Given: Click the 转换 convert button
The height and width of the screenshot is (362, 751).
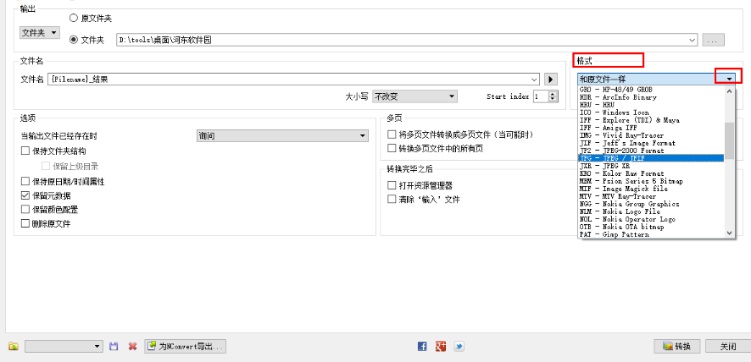Looking at the screenshot, I should coord(676,347).
